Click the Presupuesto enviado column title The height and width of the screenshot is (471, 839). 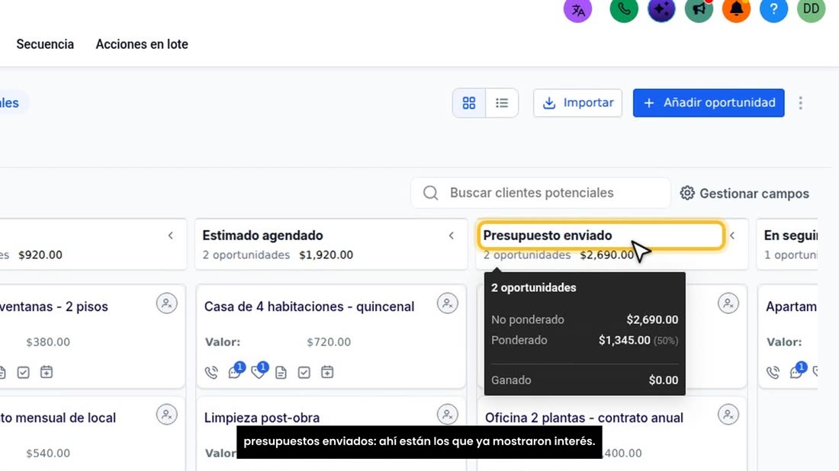coord(548,235)
